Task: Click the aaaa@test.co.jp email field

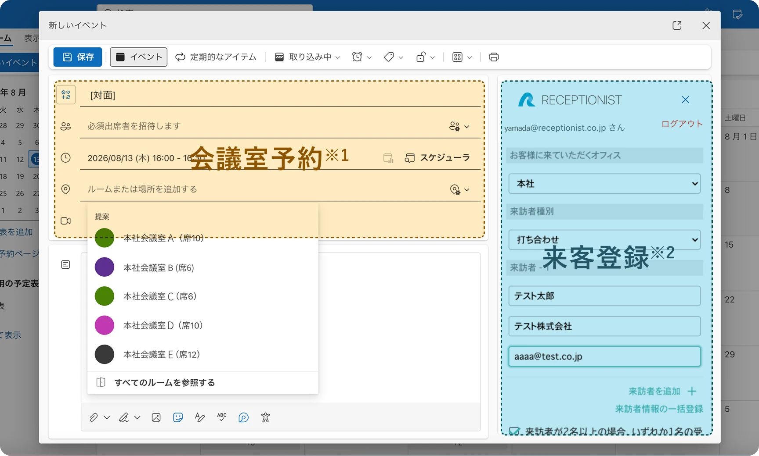Action: pyautogui.click(x=604, y=356)
